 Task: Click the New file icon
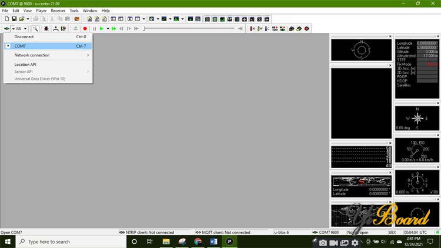click(6, 19)
